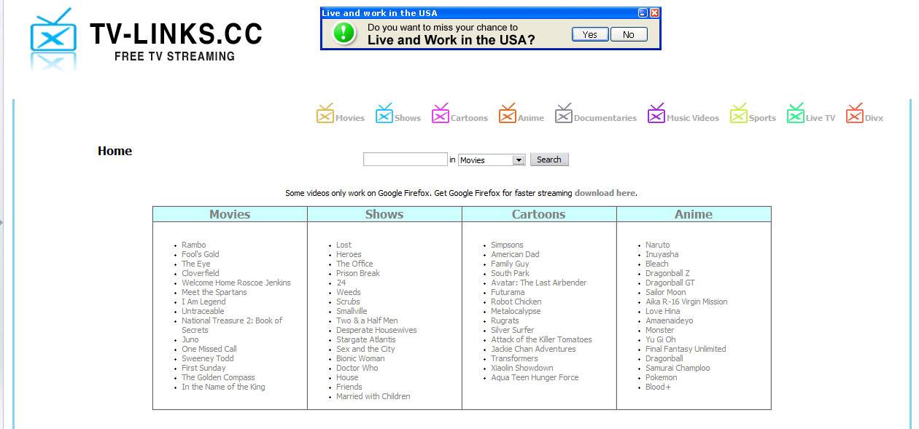
Task: Click the lime Sports TV icon
Action: click(x=738, y=114)
